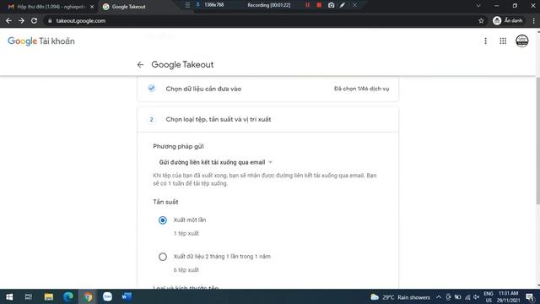
Task: Click the volume icon in the system tray
Action: tap(477, 297)
